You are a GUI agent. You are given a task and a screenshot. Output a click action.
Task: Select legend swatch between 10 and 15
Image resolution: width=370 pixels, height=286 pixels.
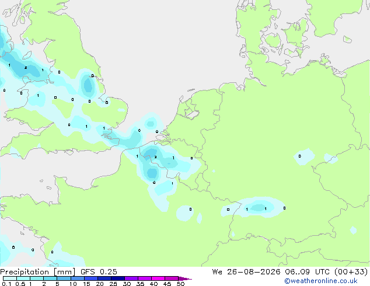(x=78, y=278)
